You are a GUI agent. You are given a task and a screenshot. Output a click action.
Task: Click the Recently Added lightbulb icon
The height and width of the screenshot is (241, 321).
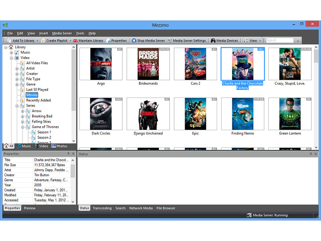(22, 100)
